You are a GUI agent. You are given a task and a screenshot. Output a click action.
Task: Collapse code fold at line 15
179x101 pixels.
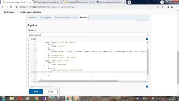(x=36, y=61)
